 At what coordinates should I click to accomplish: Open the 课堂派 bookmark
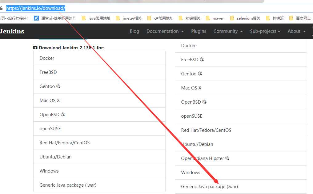(x=55, y=18)
